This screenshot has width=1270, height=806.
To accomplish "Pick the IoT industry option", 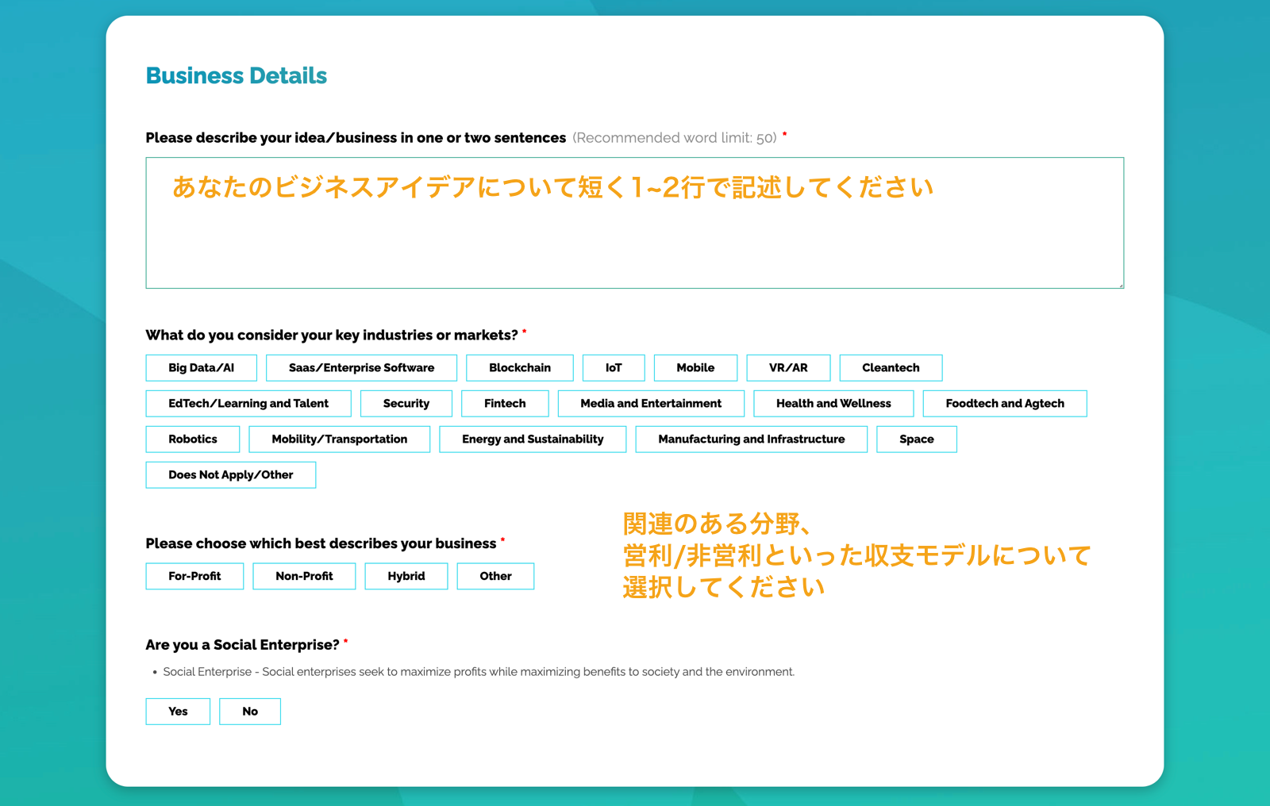I will coord(614,368).
